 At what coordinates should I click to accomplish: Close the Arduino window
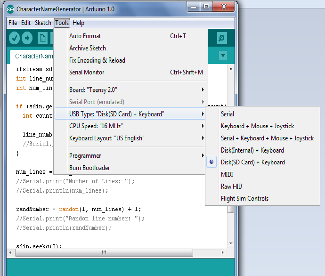224,7
